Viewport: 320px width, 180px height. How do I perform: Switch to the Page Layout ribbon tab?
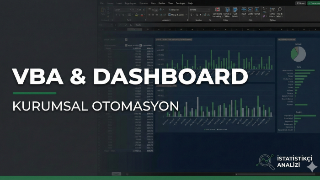tap(131, 3)
